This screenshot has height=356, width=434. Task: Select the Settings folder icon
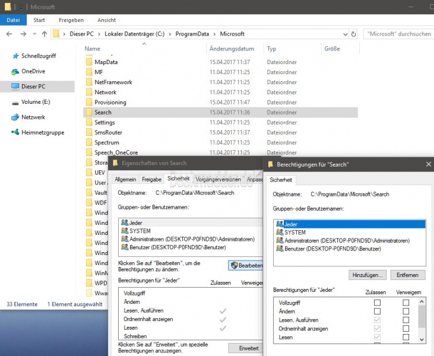pos(89,122)
